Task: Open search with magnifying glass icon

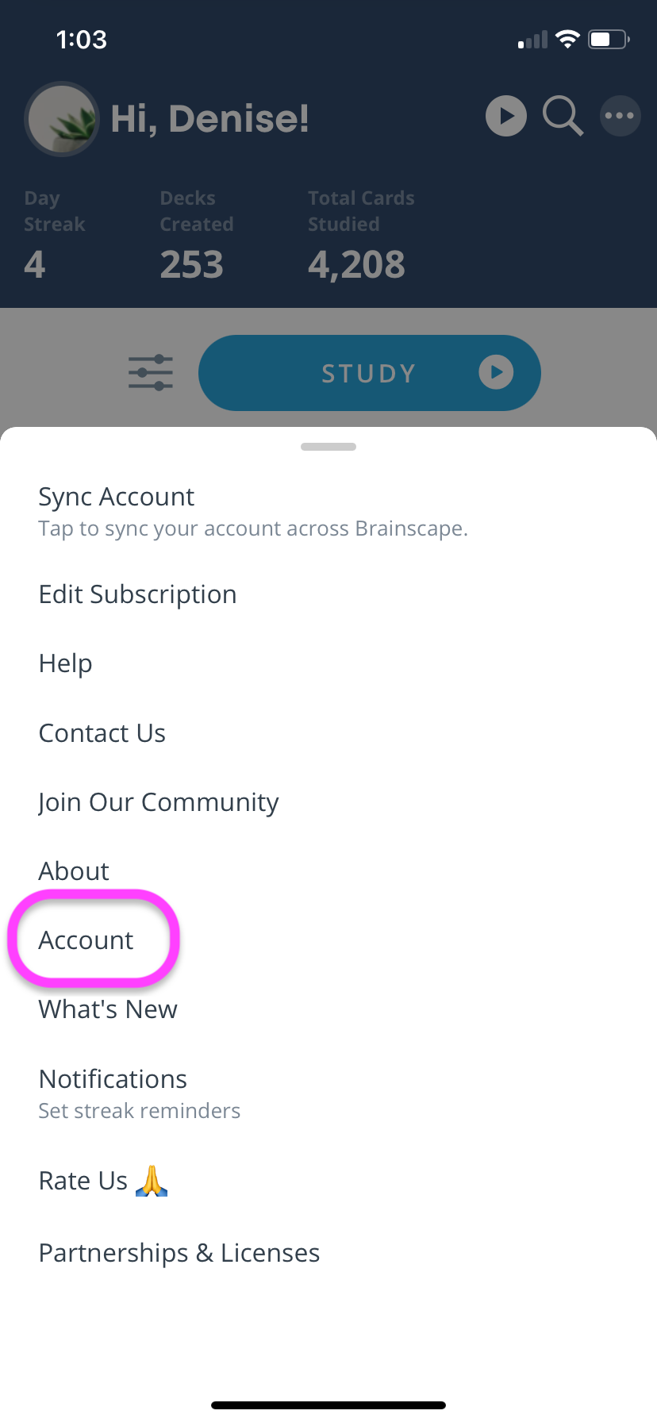Action: pos(563,116)
